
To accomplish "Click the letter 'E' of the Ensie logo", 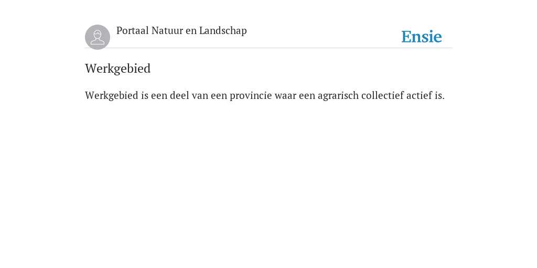I will [406, 37].
